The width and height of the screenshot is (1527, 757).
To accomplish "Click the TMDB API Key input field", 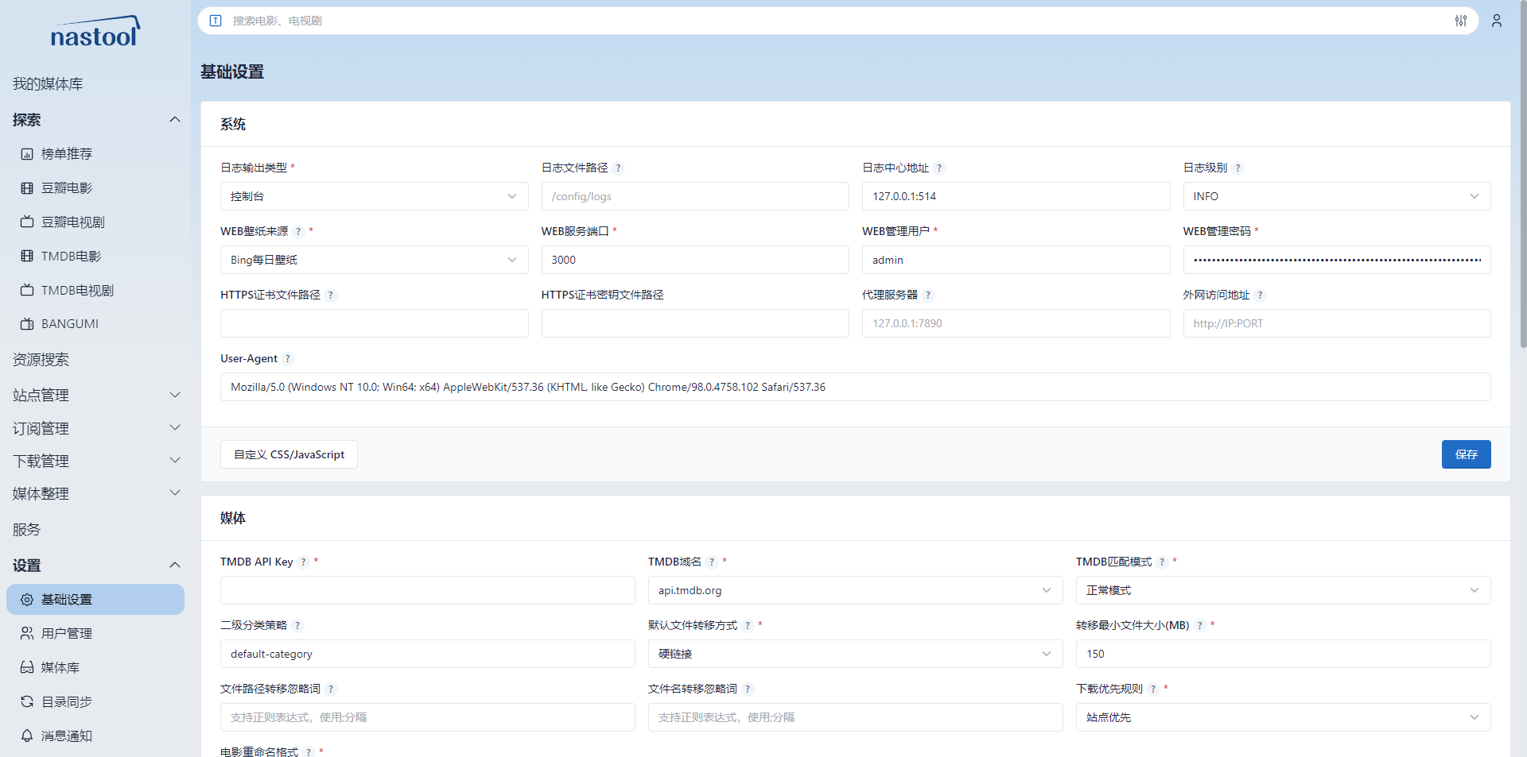I will [427, 590].
